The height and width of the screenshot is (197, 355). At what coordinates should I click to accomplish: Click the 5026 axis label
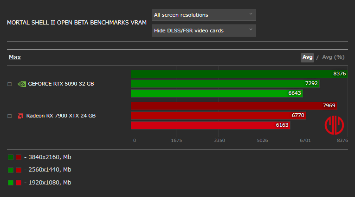click(262, 141)
